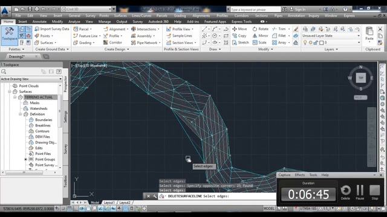The image size is (387, 217).
Task: Open the Surfaces menu in menu bar
Action: click(120, 16)
